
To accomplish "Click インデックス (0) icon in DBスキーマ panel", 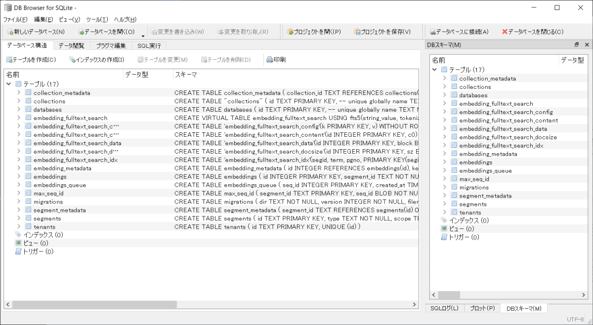I will [444, 220].
